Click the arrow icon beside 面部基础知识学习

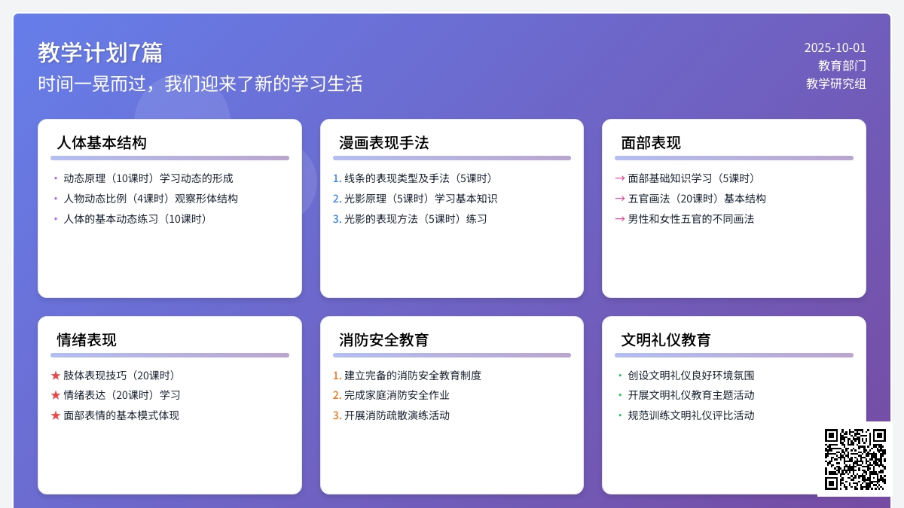(620, 178)
